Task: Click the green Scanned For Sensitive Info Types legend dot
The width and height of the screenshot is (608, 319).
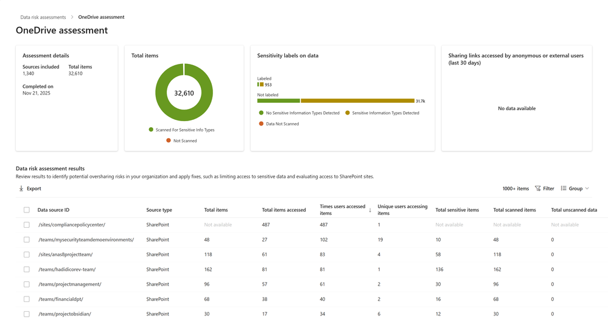Action: [x=151, y=130]
